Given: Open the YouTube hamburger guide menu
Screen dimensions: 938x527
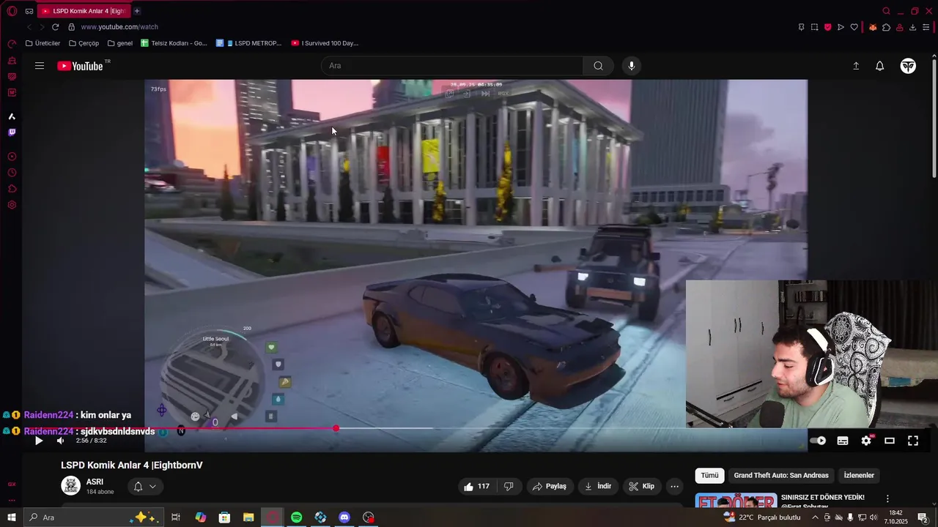Looking at the screenshot, I should click(x=40, y=66).
